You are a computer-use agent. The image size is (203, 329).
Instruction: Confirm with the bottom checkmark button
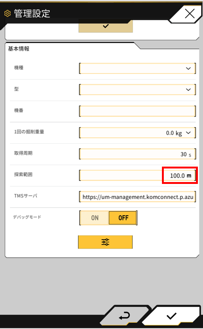click(x=172, y=316)
